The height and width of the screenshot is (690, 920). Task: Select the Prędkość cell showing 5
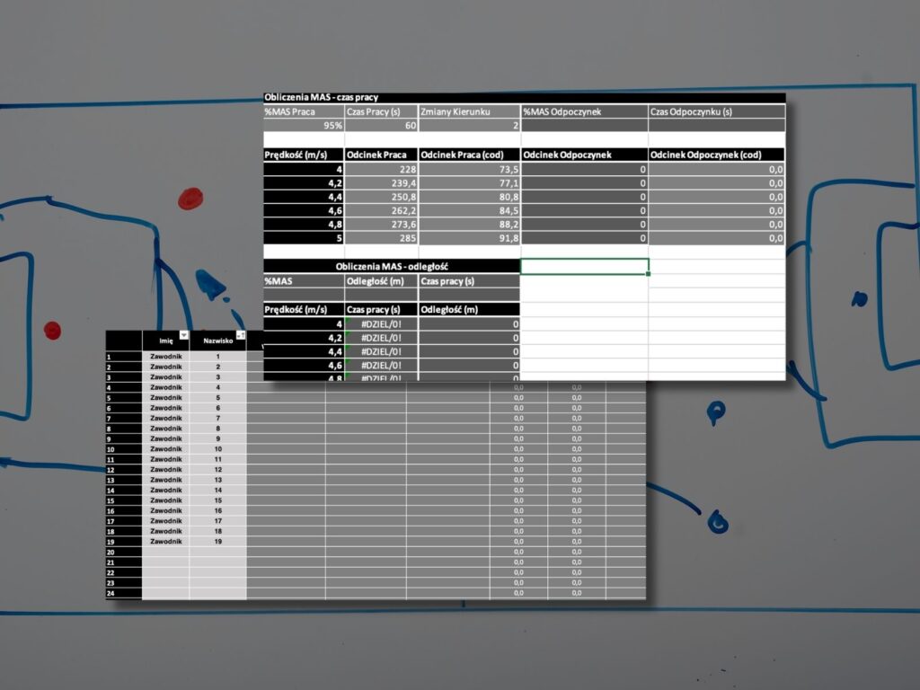click(303, 238)
